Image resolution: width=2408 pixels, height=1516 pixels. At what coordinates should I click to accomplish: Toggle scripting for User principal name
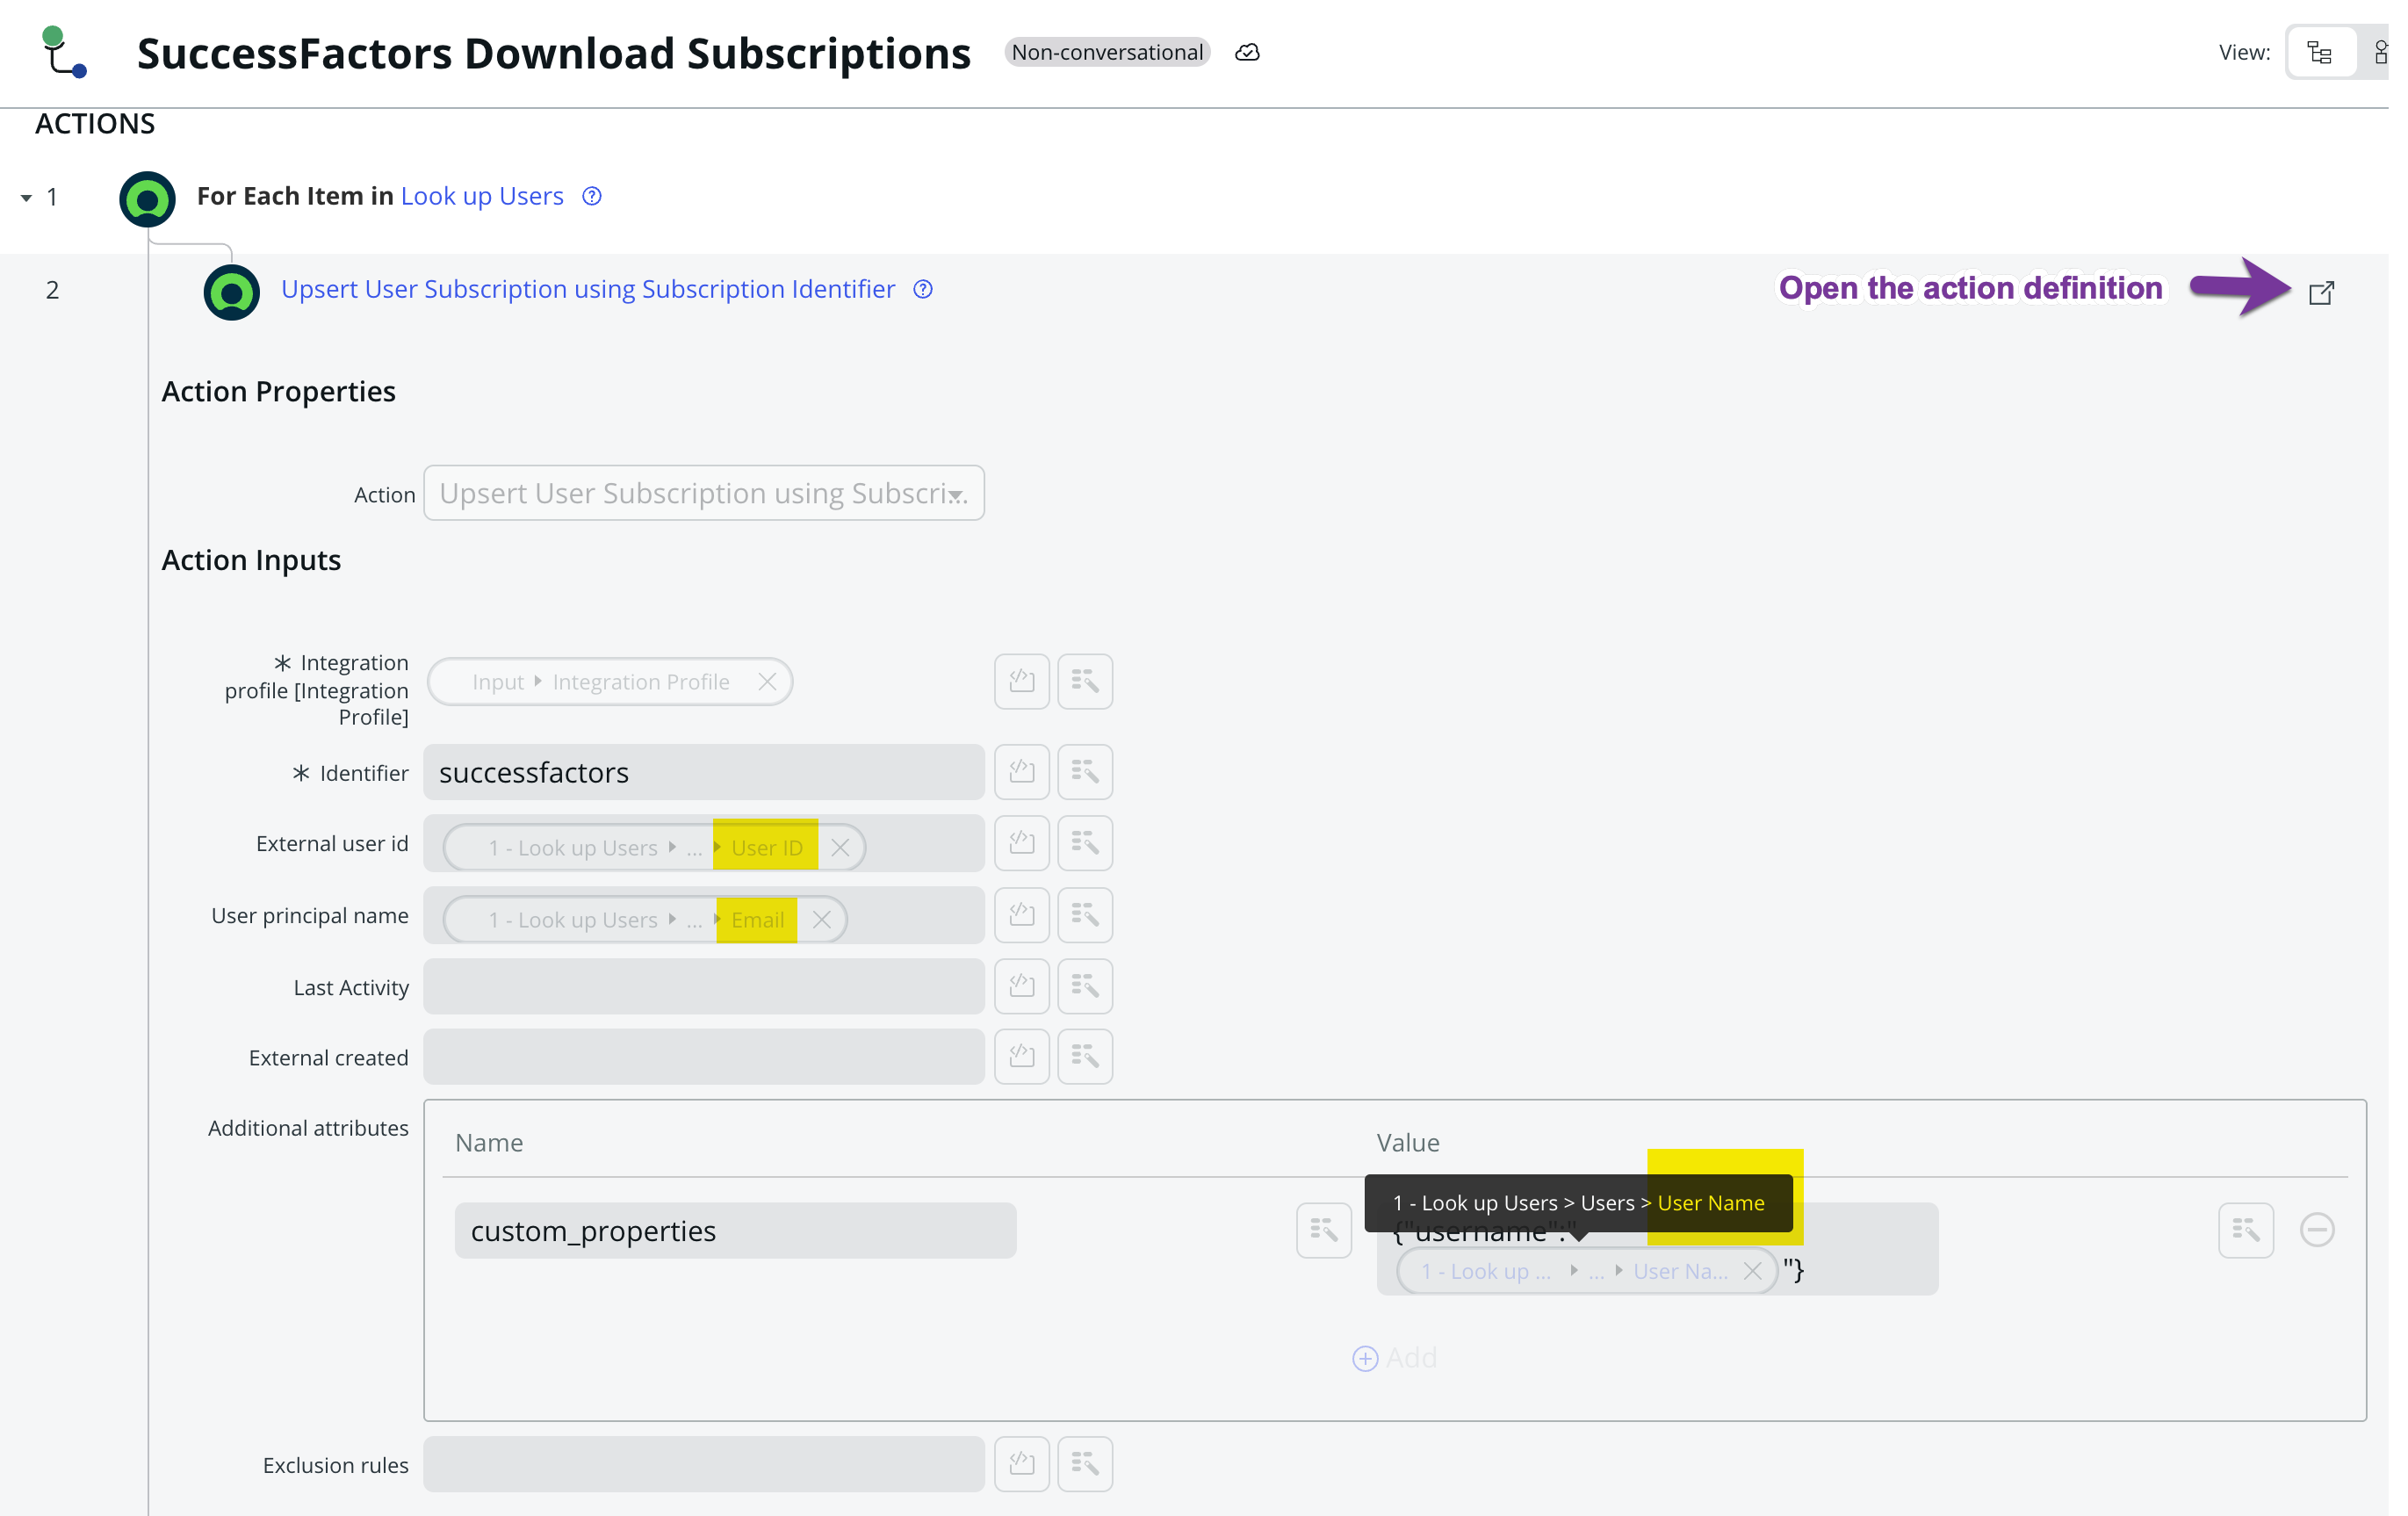[x=1021, y=915]
